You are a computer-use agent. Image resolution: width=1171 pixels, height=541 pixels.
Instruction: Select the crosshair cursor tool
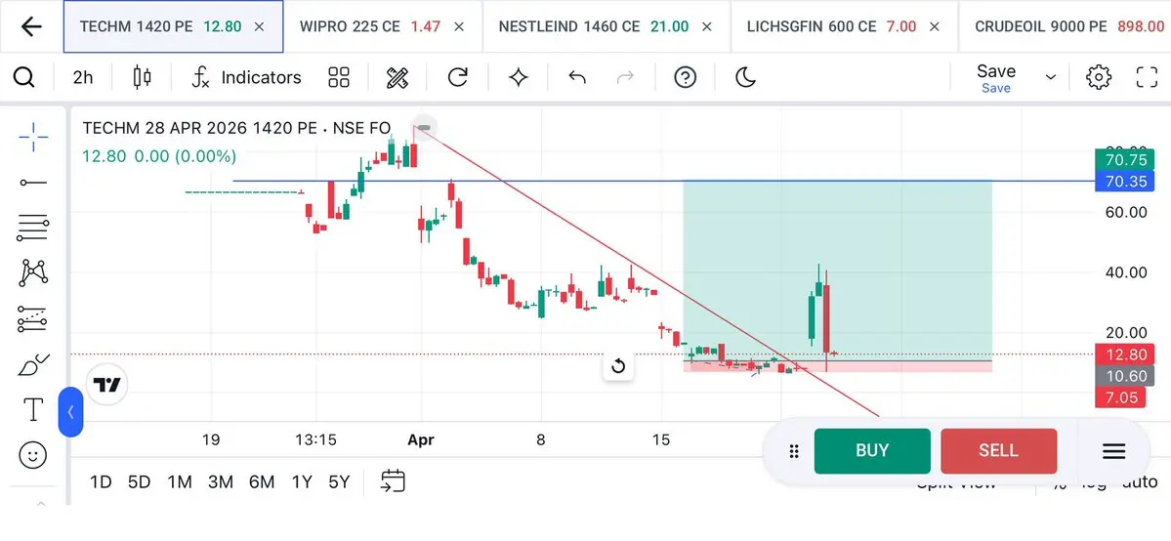33,137
